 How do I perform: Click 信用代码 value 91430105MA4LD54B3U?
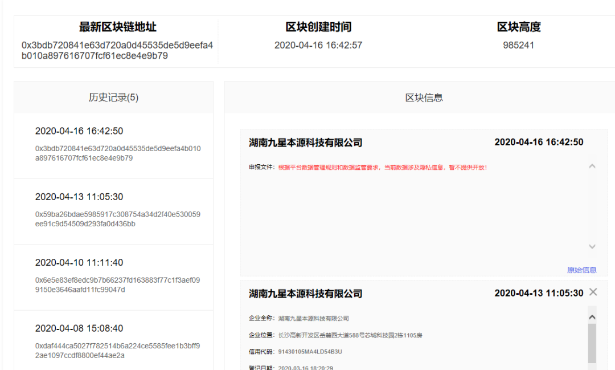[x=310, y=352]
